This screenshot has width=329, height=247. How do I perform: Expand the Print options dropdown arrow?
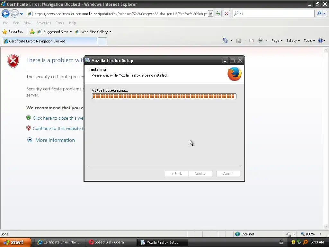pyautogui.click(x=267, y=41)
